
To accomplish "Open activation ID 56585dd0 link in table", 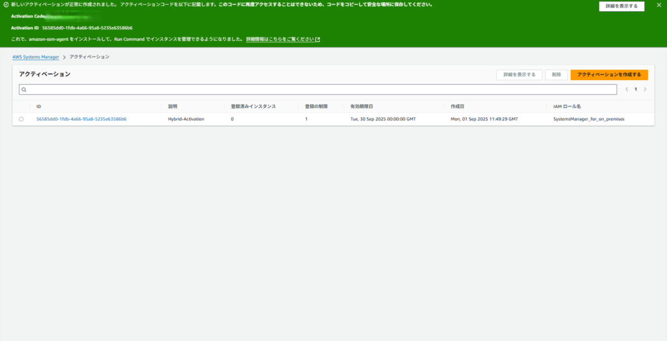I will (x=81, y=119).
